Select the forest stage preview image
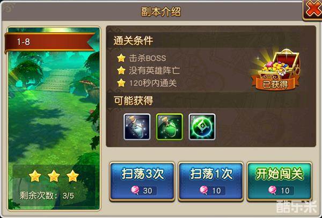The image size is (322, 218). point(54,118)
